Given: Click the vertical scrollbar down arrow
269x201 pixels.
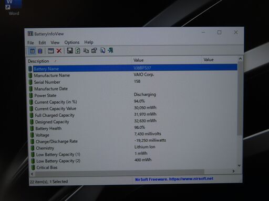Looking at the screenshot, I should tap(239, 165).
